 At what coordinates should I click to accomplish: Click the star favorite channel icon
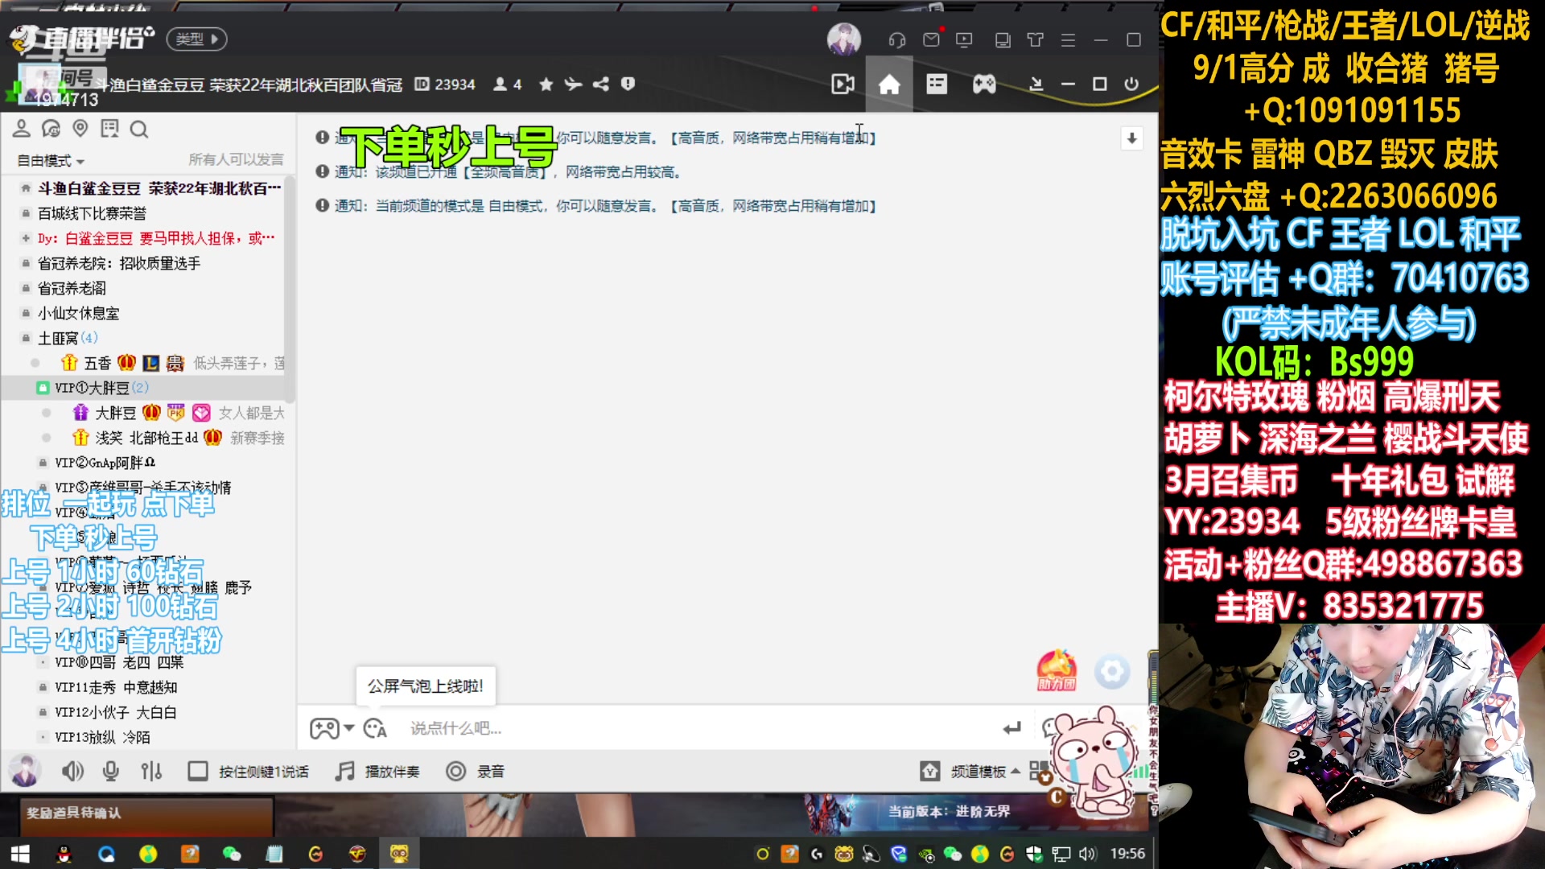546,84
